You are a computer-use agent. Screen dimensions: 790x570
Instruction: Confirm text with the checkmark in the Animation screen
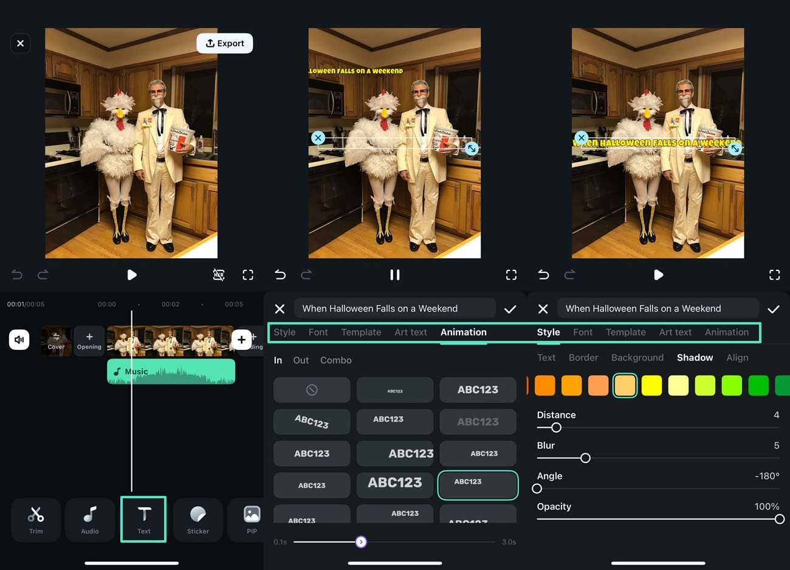coord(510,309)
